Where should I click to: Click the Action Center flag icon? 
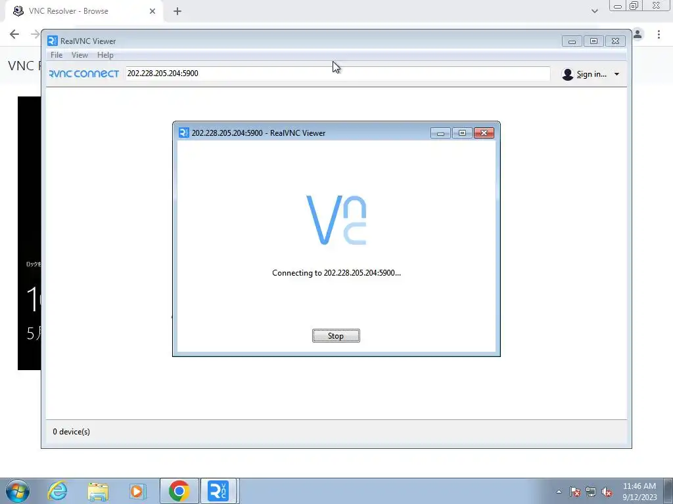point(575,492)
